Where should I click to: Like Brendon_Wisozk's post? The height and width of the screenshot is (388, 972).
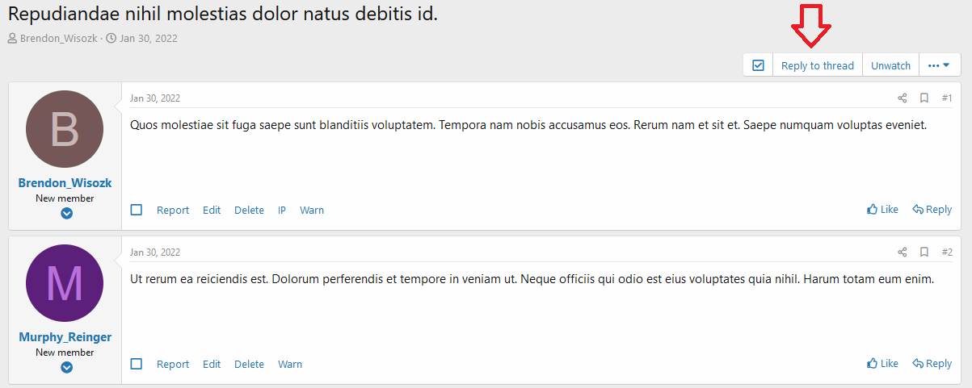tap(882, 210)
